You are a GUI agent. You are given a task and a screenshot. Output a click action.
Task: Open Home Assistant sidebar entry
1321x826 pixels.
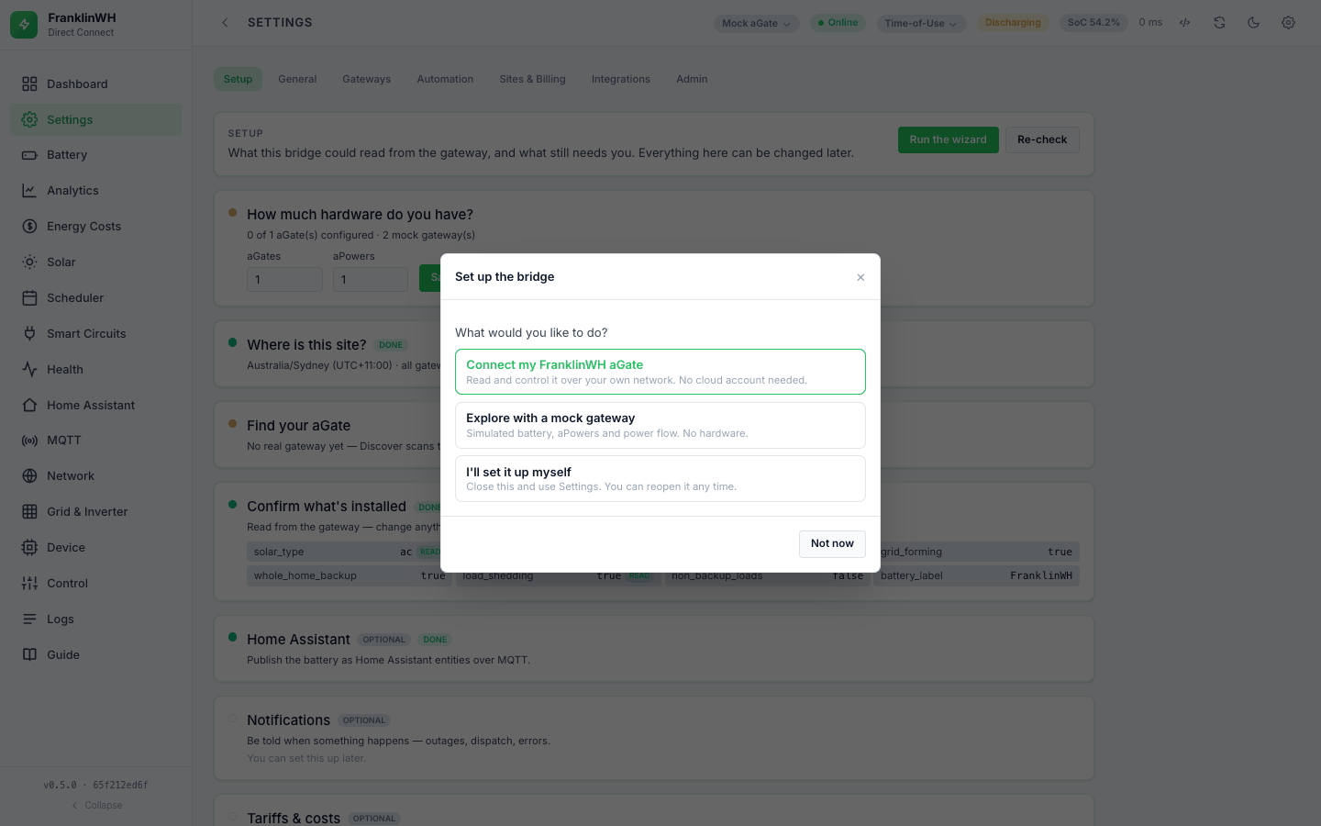(x=95, y=406)
